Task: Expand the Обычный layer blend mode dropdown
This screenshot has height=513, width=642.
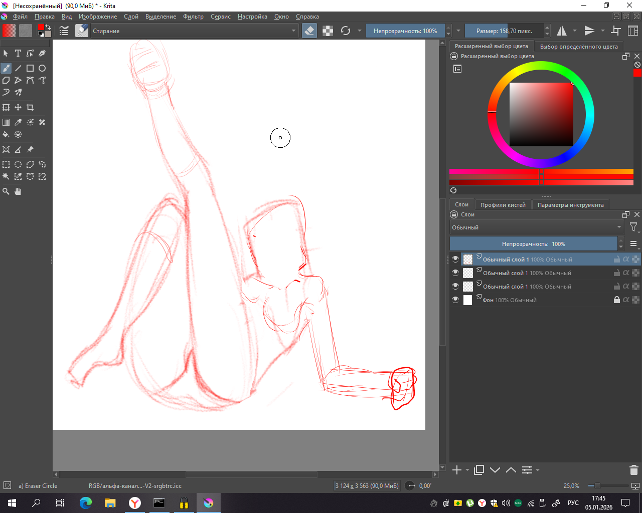Action: click(536, 227)
